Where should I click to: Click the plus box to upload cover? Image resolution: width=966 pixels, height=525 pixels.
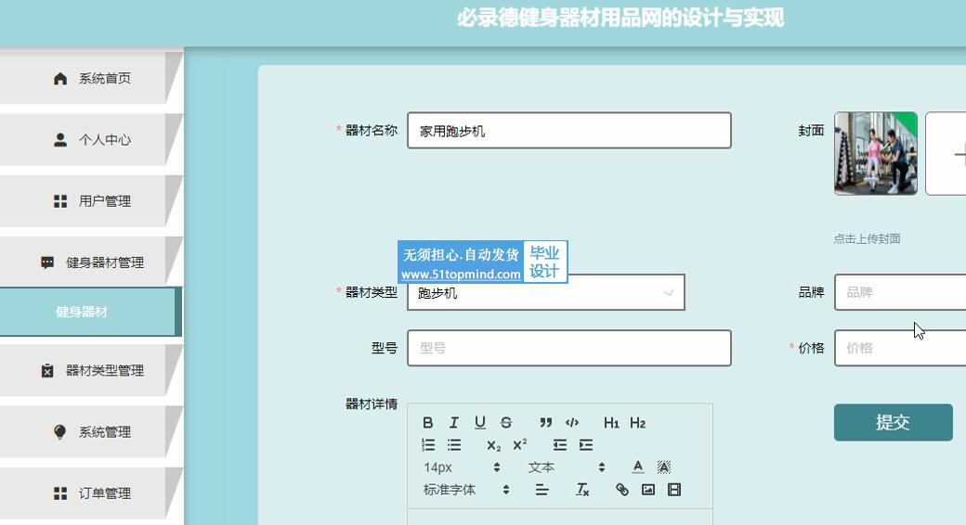tap(946, 154)
